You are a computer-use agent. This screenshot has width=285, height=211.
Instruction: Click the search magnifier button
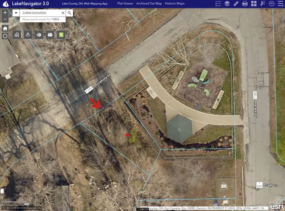(69, 13)
